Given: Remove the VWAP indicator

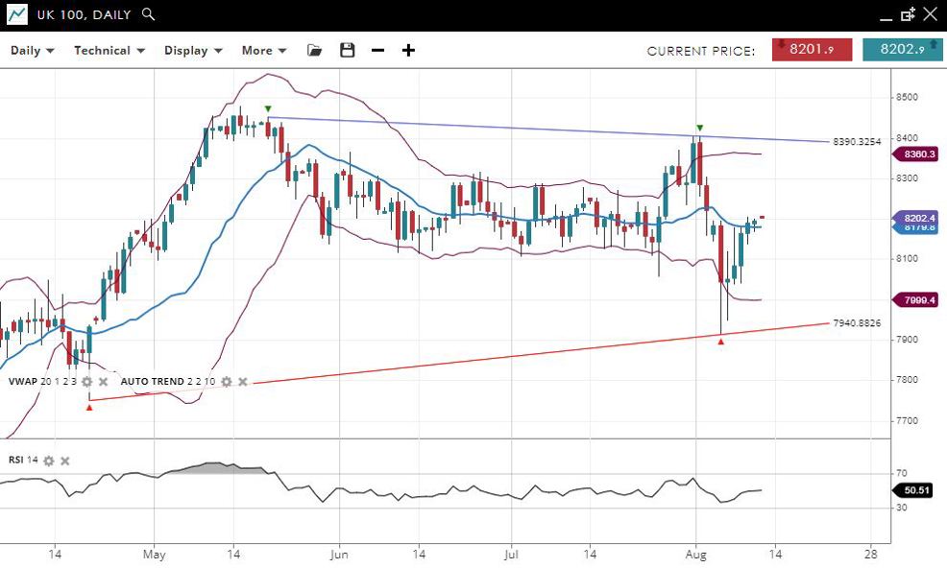Looking at the screenshot, I should tap(103, 382).
